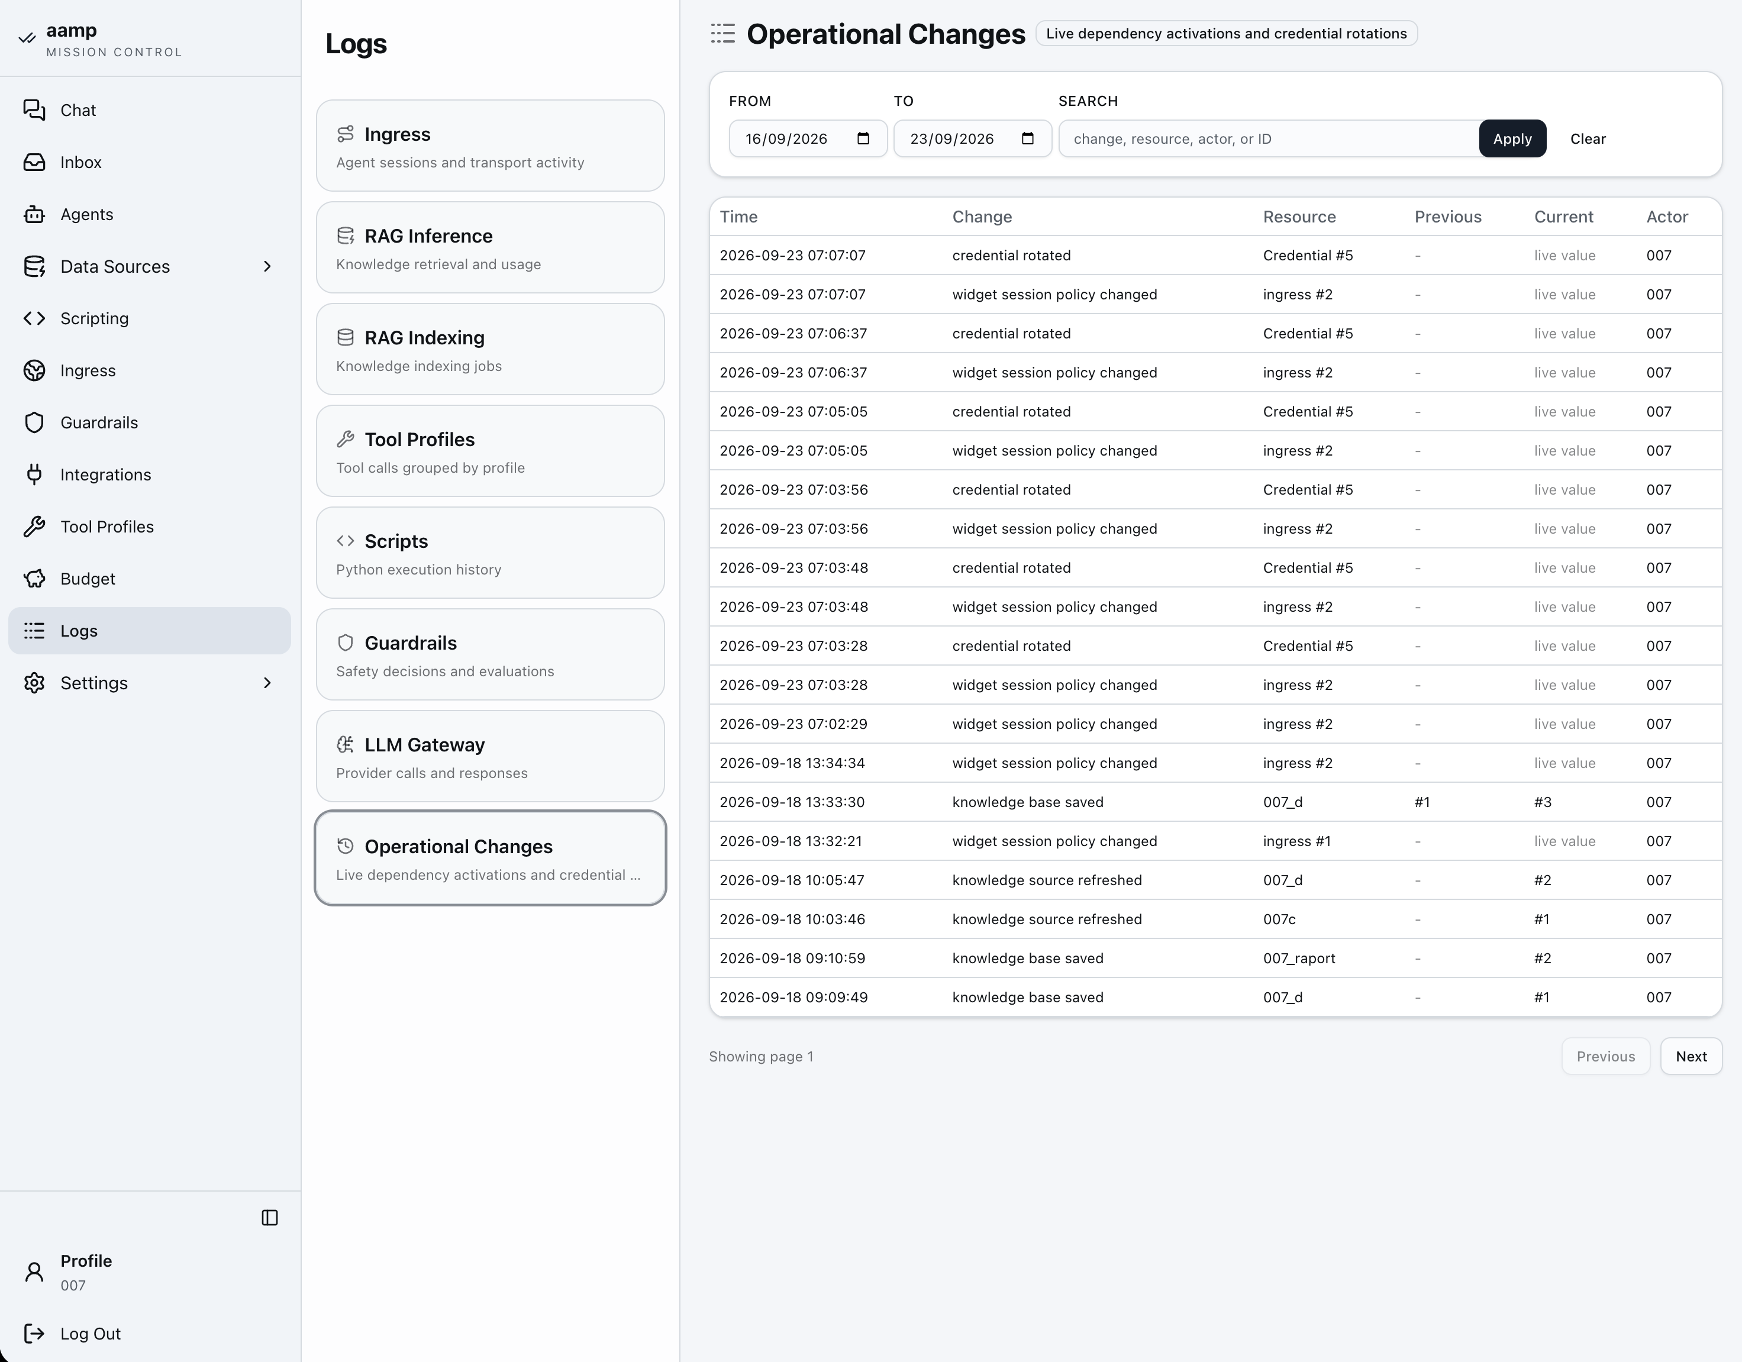The width and height of the screenshot is (1742, 1362).
Task: Focus the search input field
Action: click(1268, 139)
